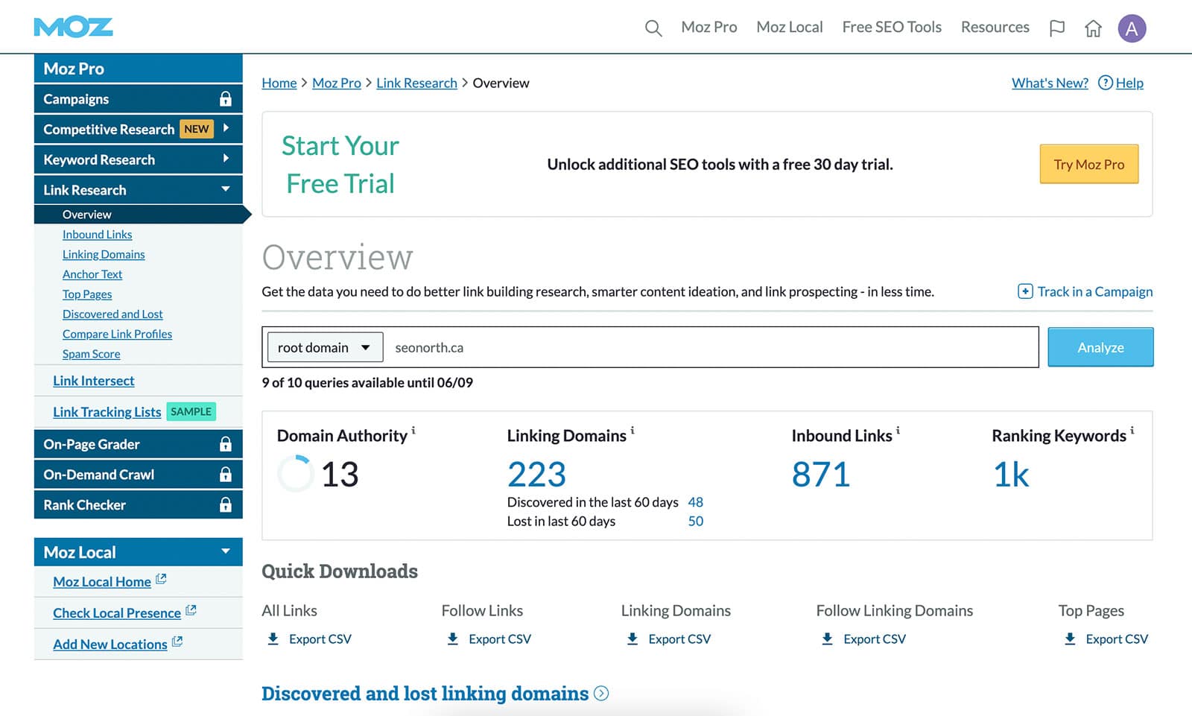Click the Rank Checker lock icon
Image resolution: width=1192 pixels, height=716 pixels.
(226, 505)
